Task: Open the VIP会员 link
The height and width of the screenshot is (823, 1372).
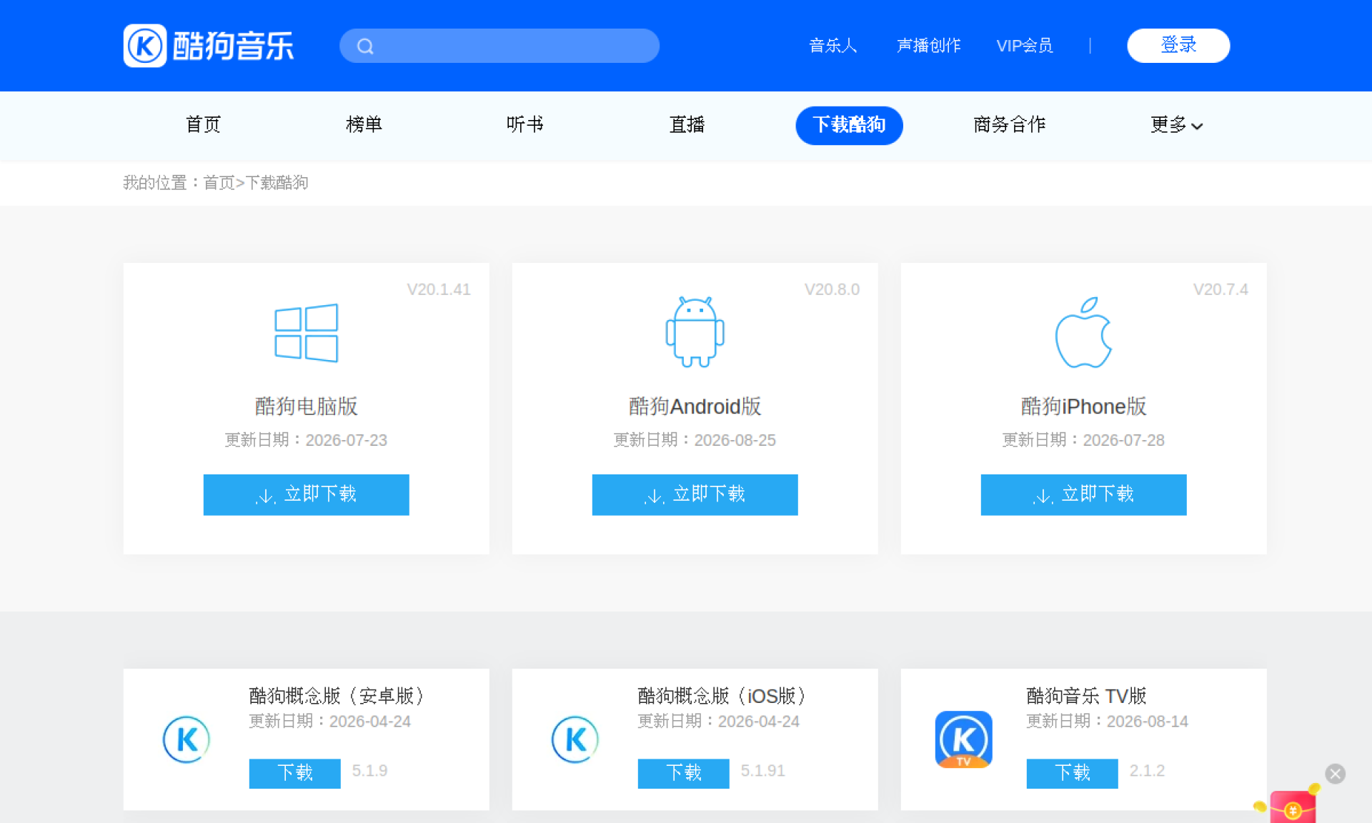Action: click(1025, 46)
